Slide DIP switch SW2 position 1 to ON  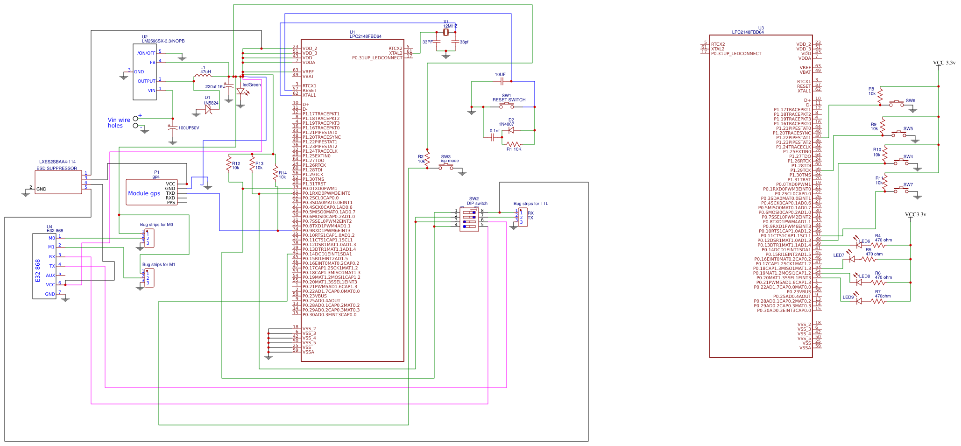point(465,212)
